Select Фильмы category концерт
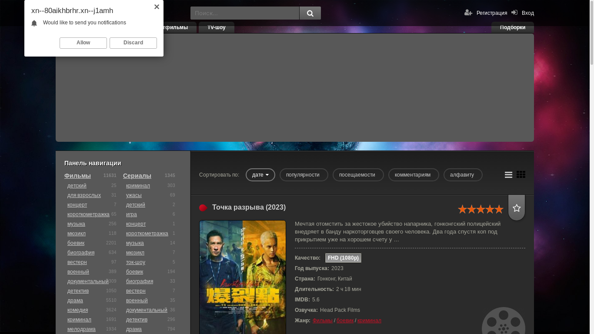This screenshot has height=334, width=594. [x=77, y=205]
